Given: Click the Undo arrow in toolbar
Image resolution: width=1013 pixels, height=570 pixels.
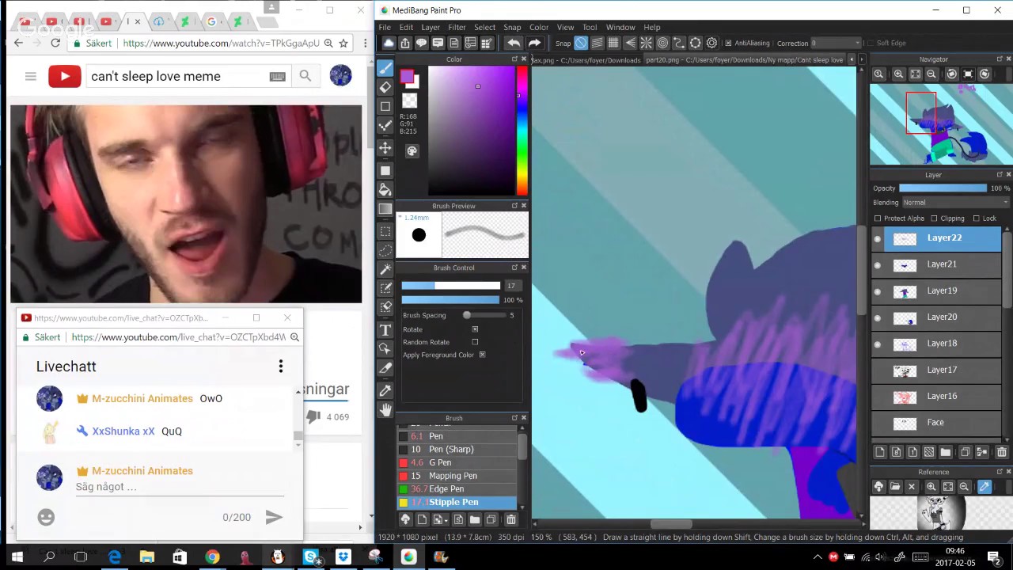Looking at the screenshot, I should pos(514,43).
